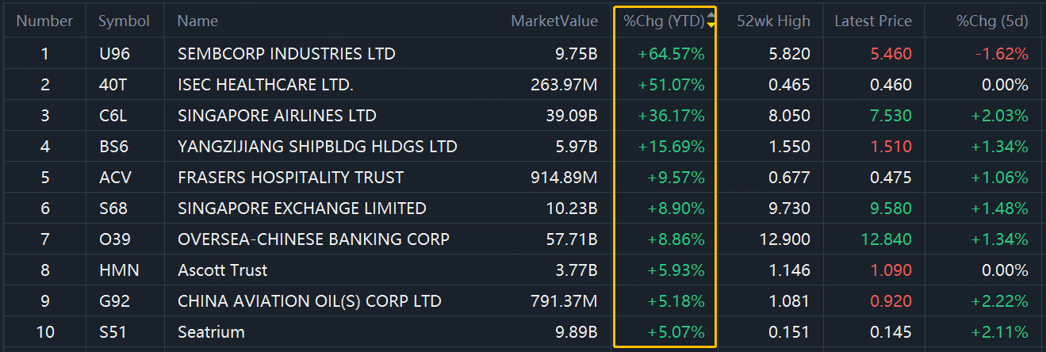Click symbol HMN
The width and height of the screenshot is (1046, 352).
(118, 270)
